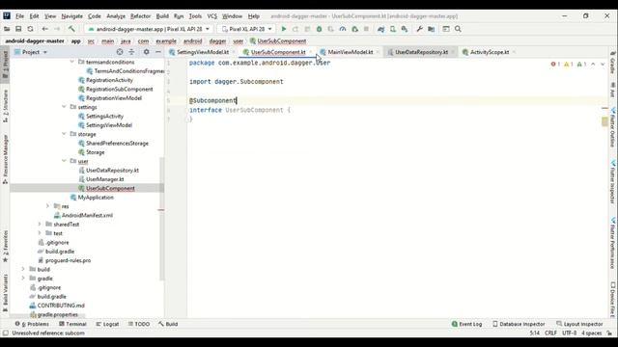Jump to next highlighted error down arrow
The image size is (618, 347).
[x=603, y=64]
